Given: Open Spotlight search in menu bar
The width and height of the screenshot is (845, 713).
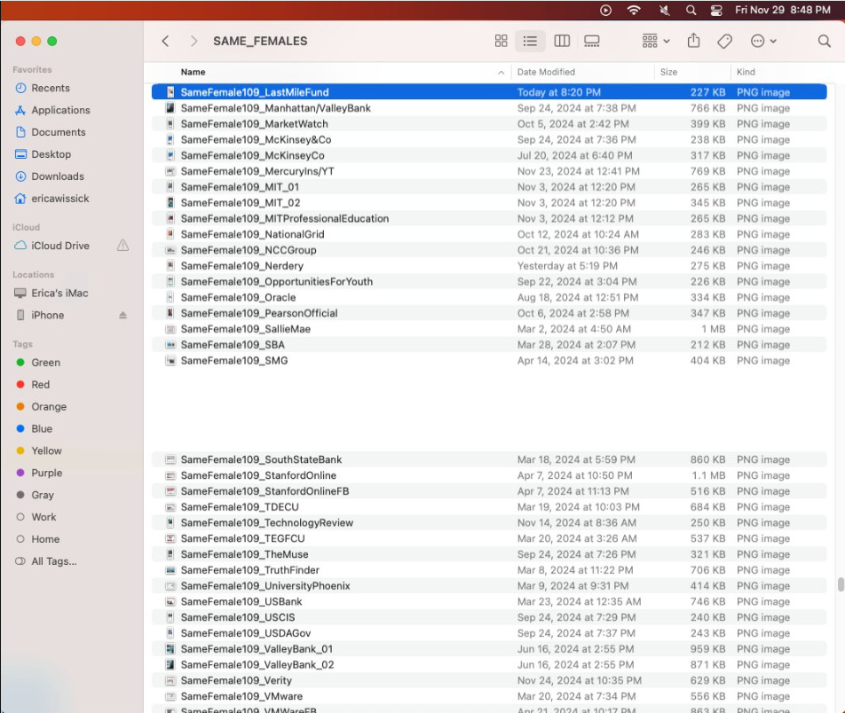Looking at the screenshot, I should pyautogui.click(x=691, y=11).
